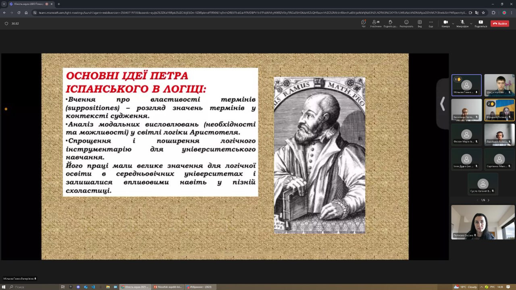Image resolution: width=516 pixels, height=290 pixels.
Task: Switch to the Юність науки 2025 browser tab
Action: [x=28, y=4]
